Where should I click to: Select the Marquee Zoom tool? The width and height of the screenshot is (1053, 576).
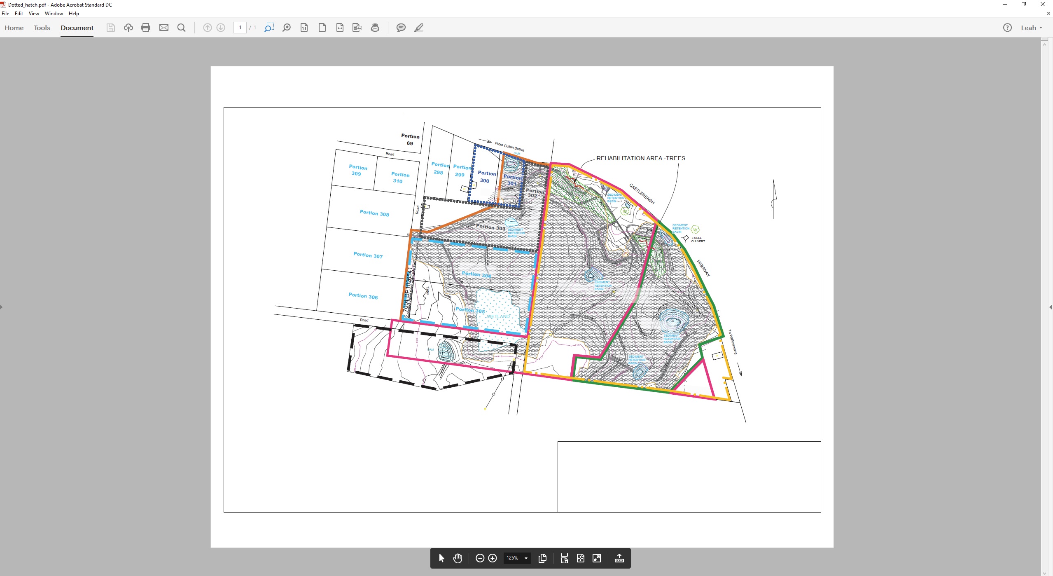269,28
